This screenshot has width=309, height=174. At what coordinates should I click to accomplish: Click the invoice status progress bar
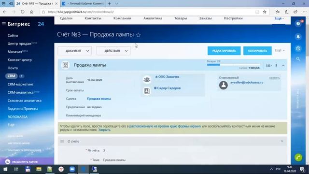[x=233, y=65]
